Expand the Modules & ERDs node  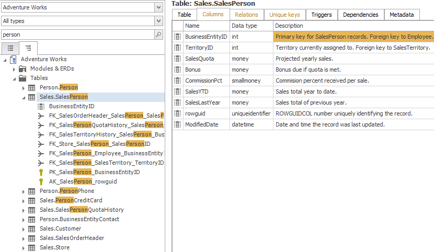(14, 69)
